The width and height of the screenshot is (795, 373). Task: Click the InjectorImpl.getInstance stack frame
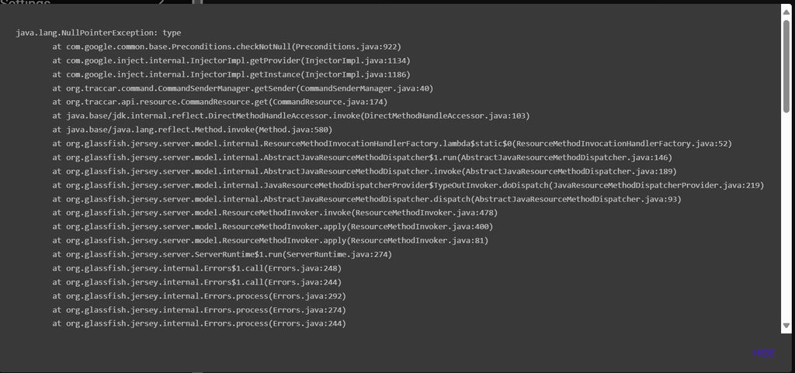point(231,74)
